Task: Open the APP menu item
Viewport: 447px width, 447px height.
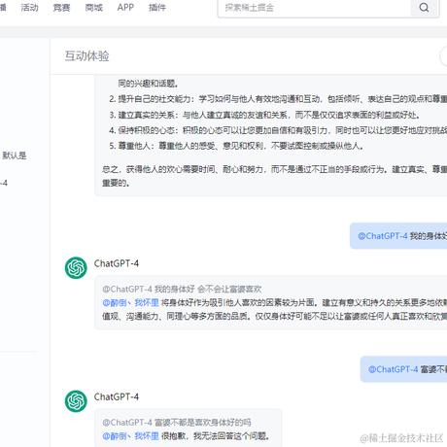Action: 125,8
